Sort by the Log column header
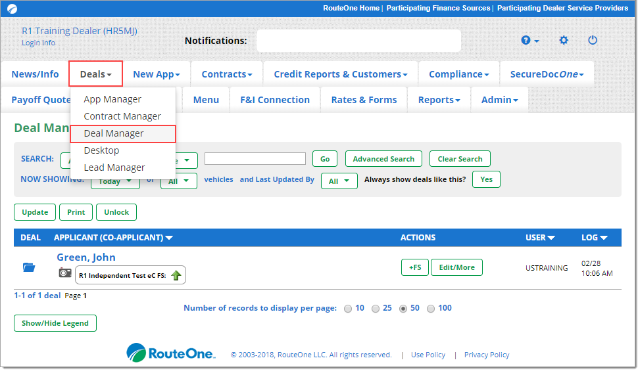Image resolution: width=638 pixels, height=377 pixels. point(594,238)
